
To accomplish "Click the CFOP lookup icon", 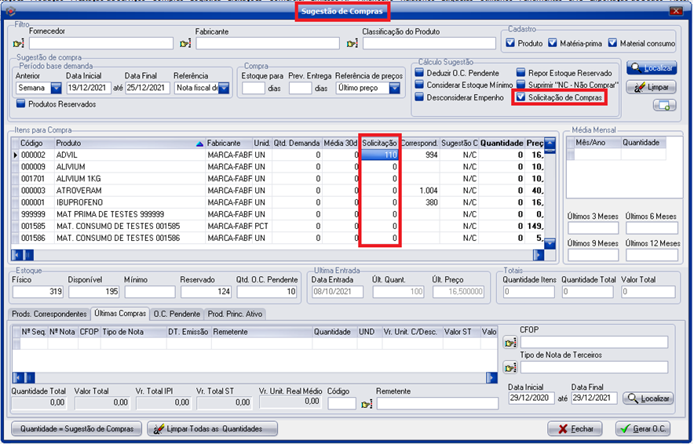I will pos(511,343).
